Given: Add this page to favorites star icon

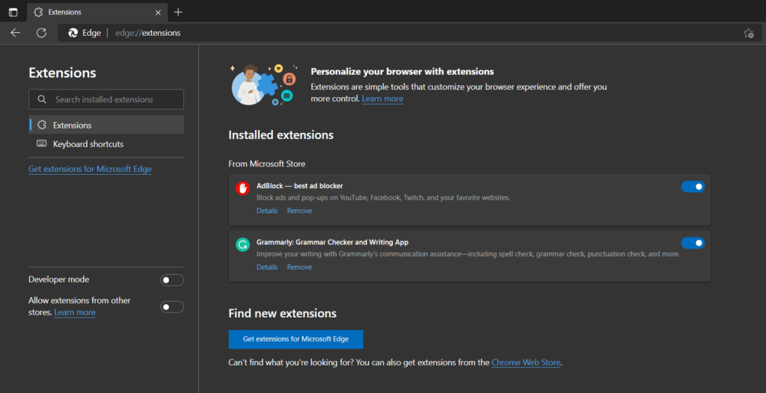Looking at the screenshot, I should (x=748, y=33).
